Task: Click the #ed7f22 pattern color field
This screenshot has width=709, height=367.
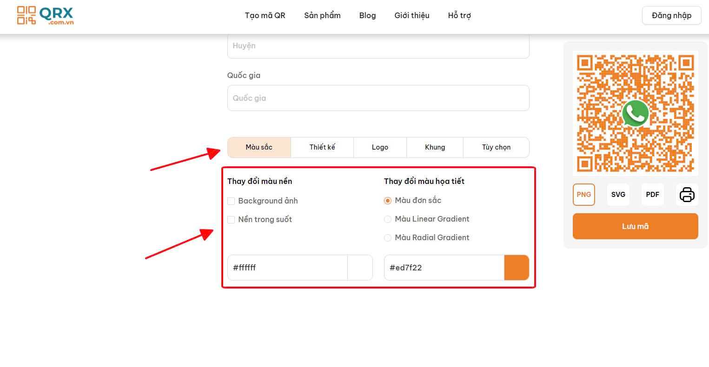Action: [x=444, y=268]
